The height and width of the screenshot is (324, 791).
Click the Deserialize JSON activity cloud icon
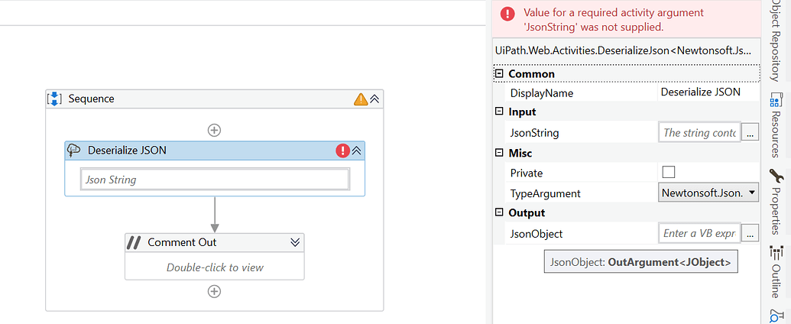point(74,151)
